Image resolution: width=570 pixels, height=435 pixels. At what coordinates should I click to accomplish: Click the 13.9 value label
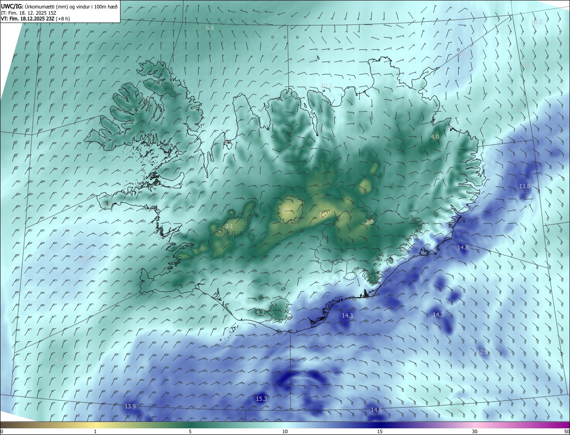pos(130,406)
